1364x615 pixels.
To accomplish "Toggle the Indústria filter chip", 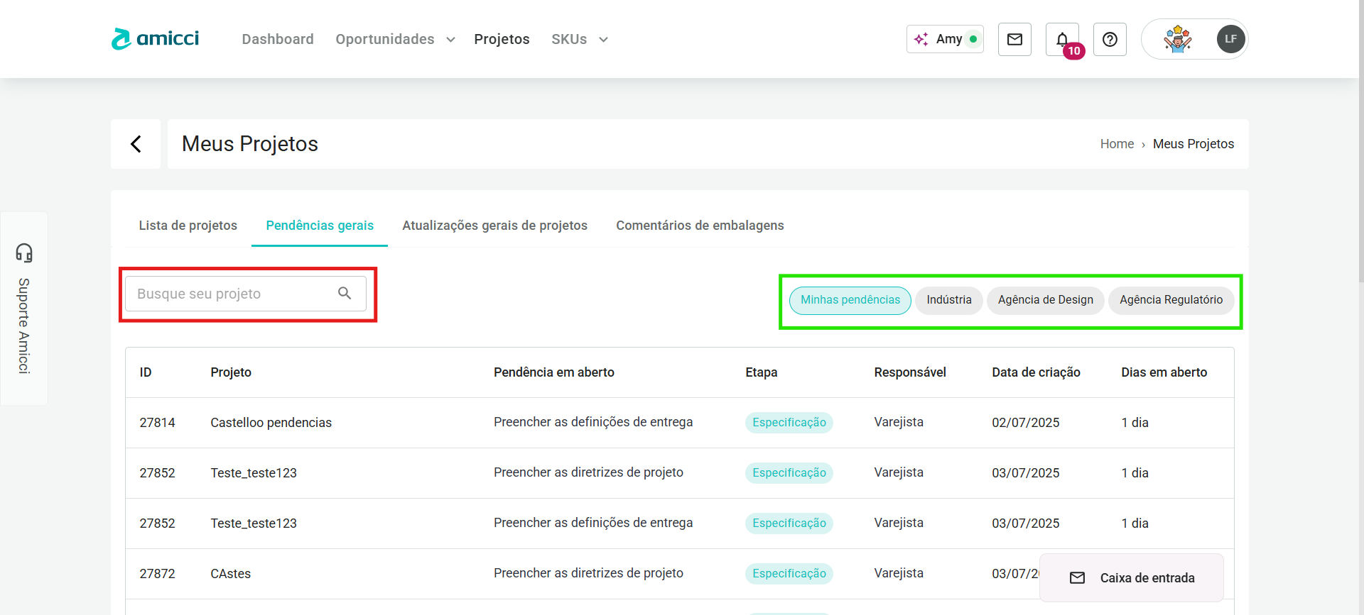I will [x=948, y=300].
